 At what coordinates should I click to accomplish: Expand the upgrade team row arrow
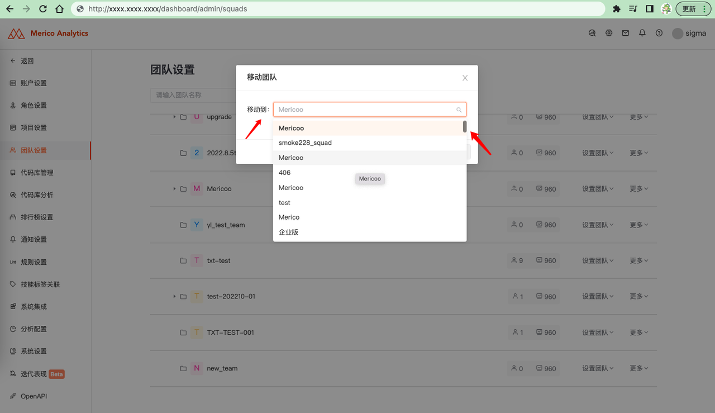(174, 117)
